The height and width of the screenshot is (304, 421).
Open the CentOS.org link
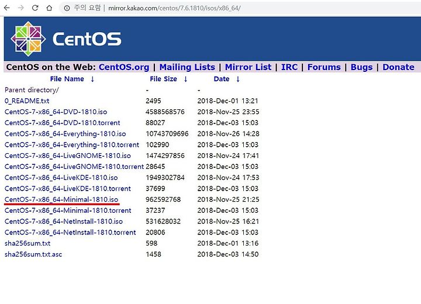click(124, 67)
